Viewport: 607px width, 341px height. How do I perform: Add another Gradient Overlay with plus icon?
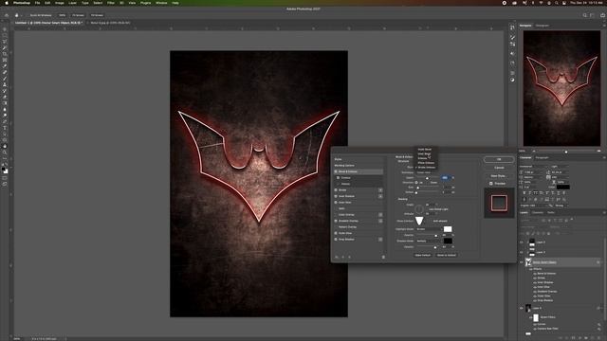pyautogui.click(x=380, y=221)
